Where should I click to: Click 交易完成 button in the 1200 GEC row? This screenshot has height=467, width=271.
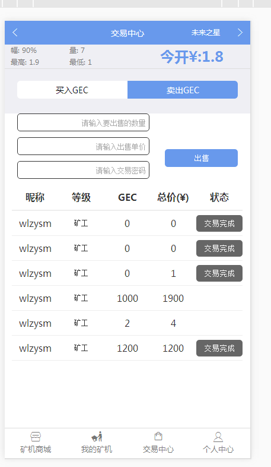pos(219,348)
